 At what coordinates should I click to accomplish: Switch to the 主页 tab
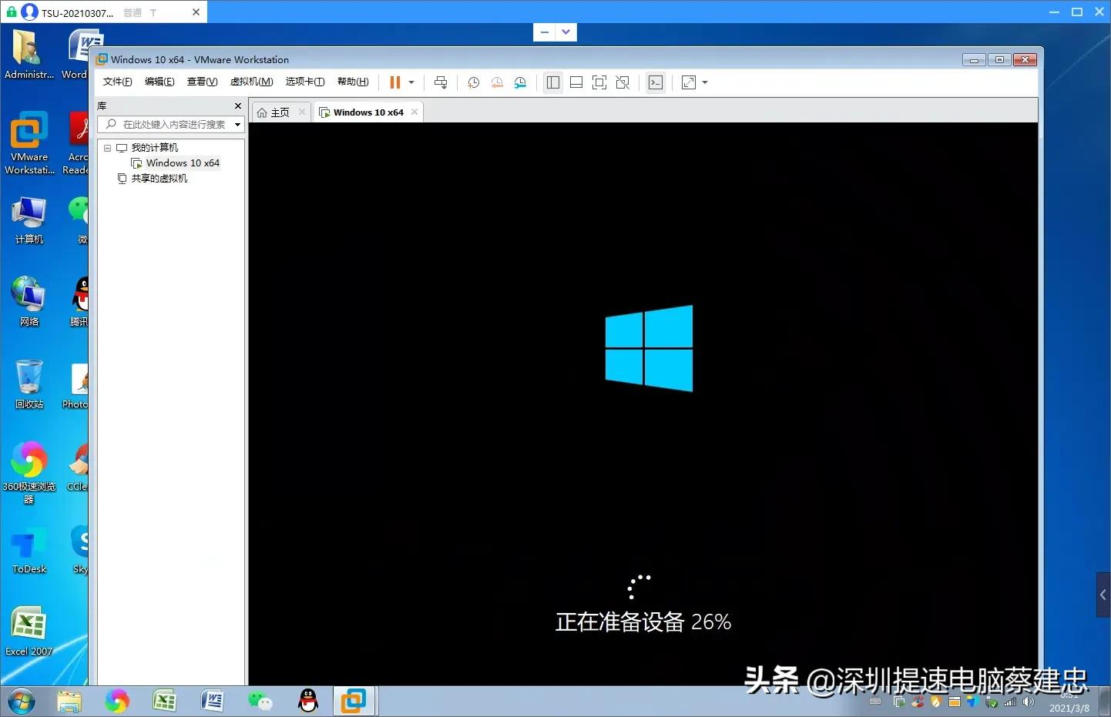point(279,112)
